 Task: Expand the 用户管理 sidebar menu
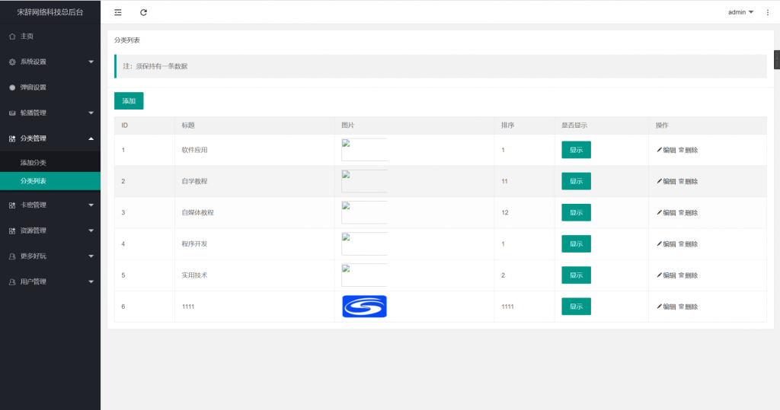point(50,281)
